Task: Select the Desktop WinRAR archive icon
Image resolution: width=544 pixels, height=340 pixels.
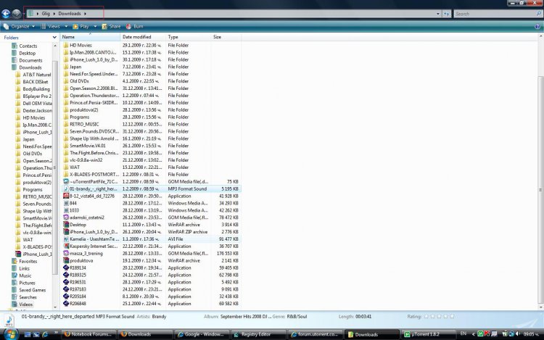Action: (65, 225)
